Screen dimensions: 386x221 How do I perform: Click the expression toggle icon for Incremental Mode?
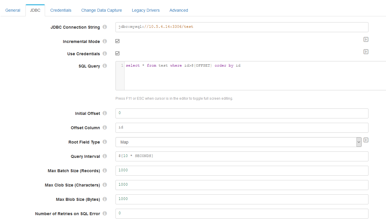(x=366, y=39)
